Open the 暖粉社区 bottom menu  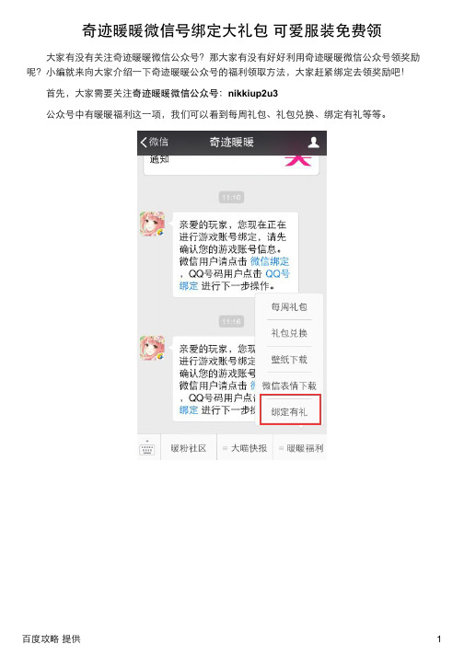189,448
